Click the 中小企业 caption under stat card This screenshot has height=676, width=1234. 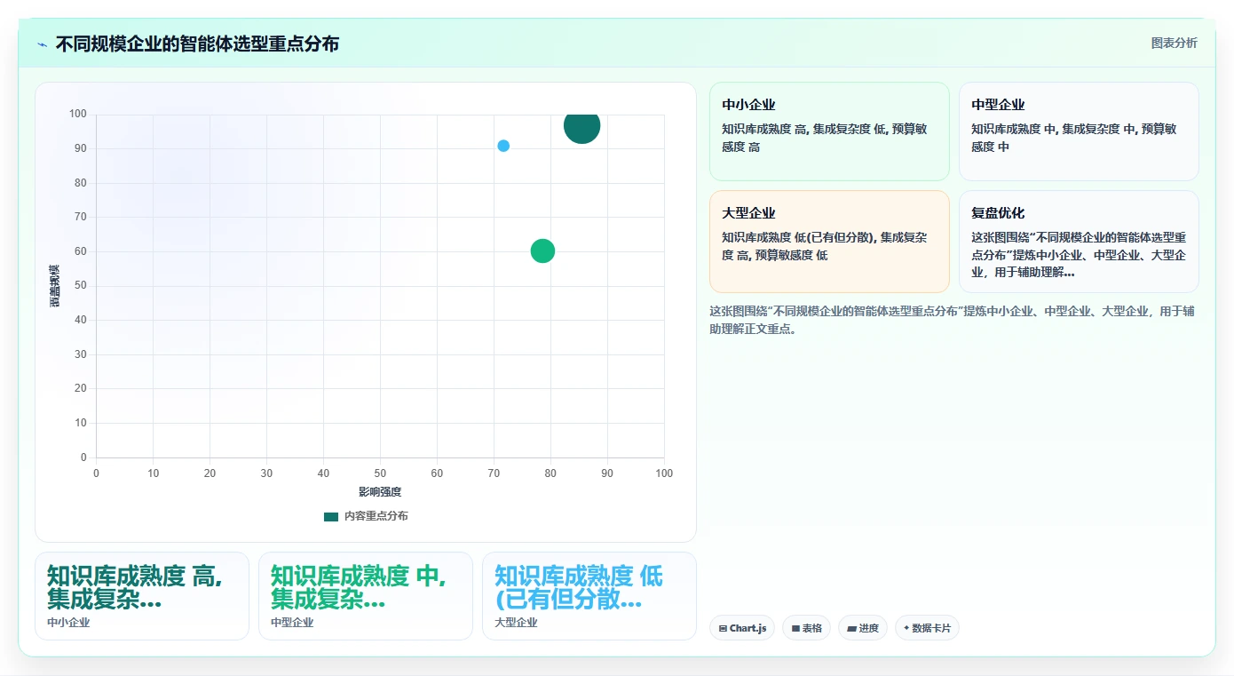coord(68,623)
